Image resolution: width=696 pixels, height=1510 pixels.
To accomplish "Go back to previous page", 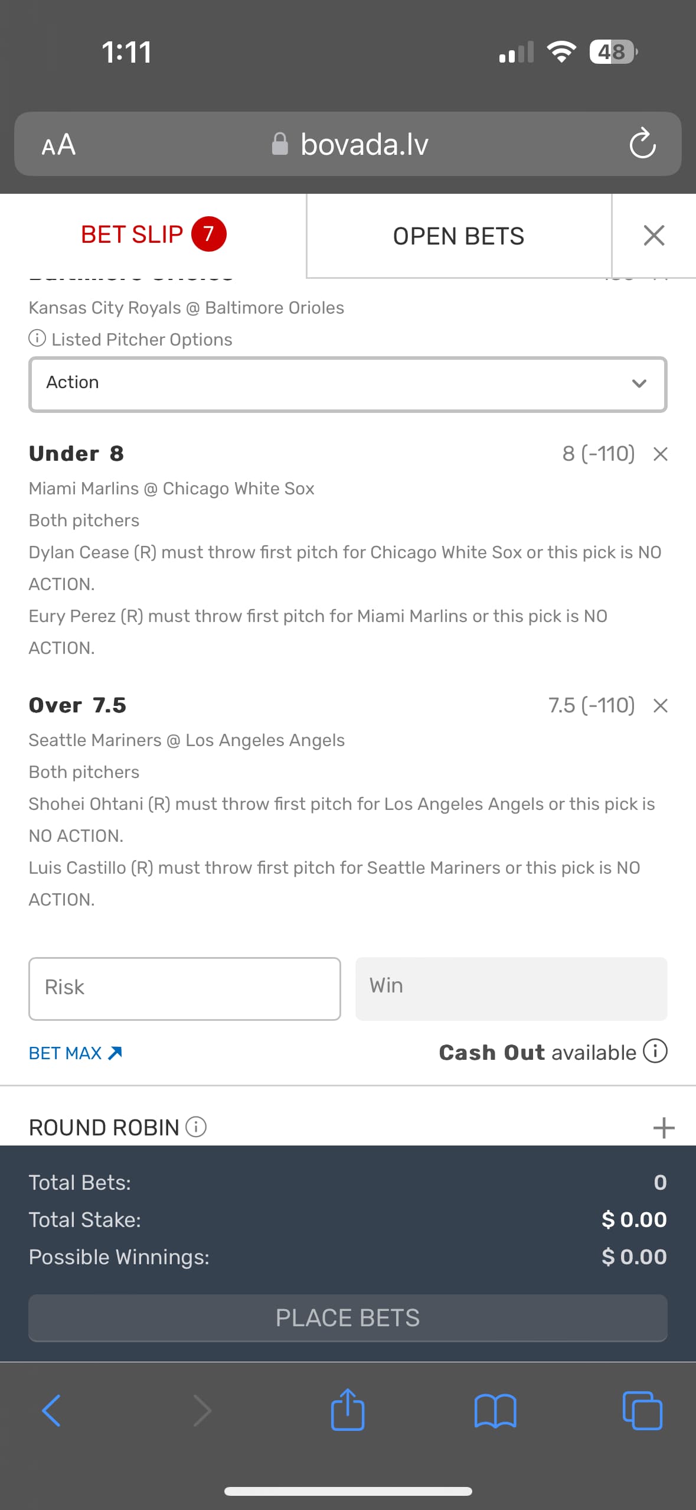I will coord(51,1411).
